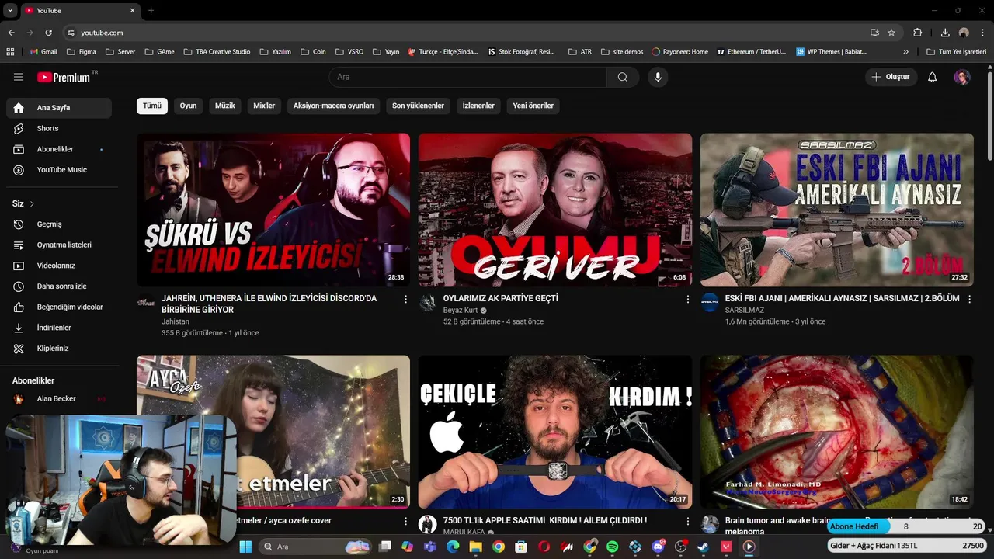Select the Tümü filter chip

[152, 106]
